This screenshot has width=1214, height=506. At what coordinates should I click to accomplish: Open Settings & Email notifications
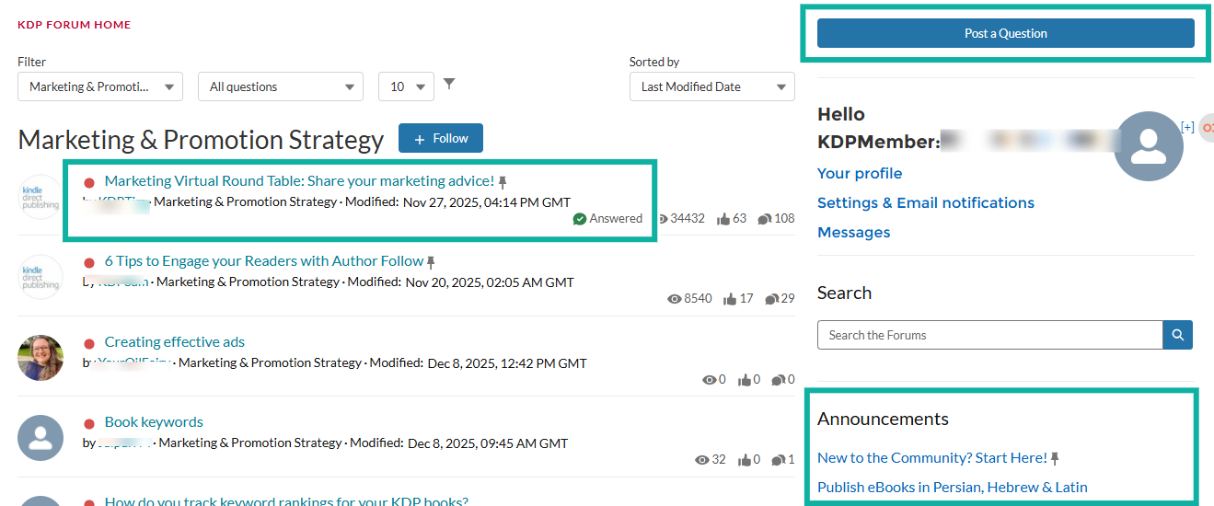coord(926,202)
